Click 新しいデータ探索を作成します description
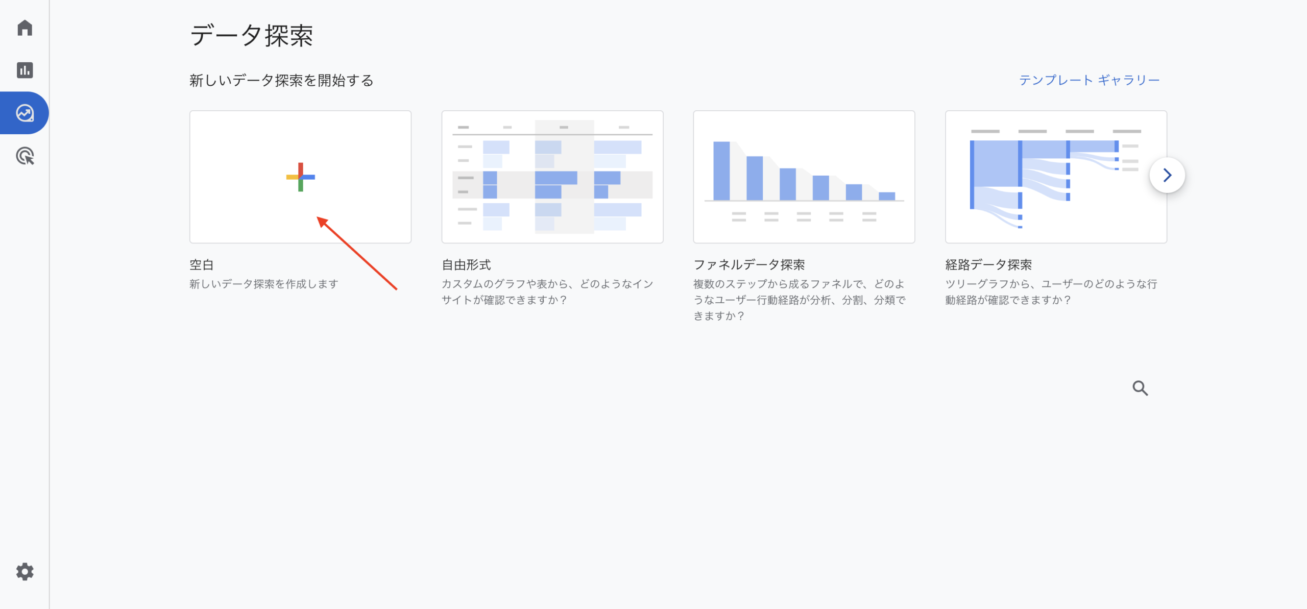 click(263, 284)
